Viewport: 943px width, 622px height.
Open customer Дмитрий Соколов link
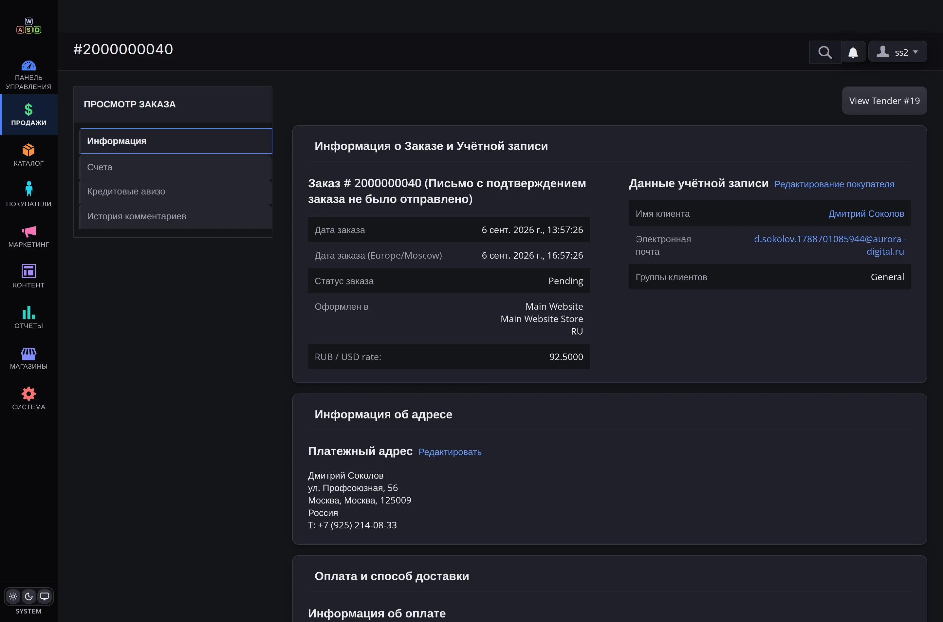[x=866, y=213]
